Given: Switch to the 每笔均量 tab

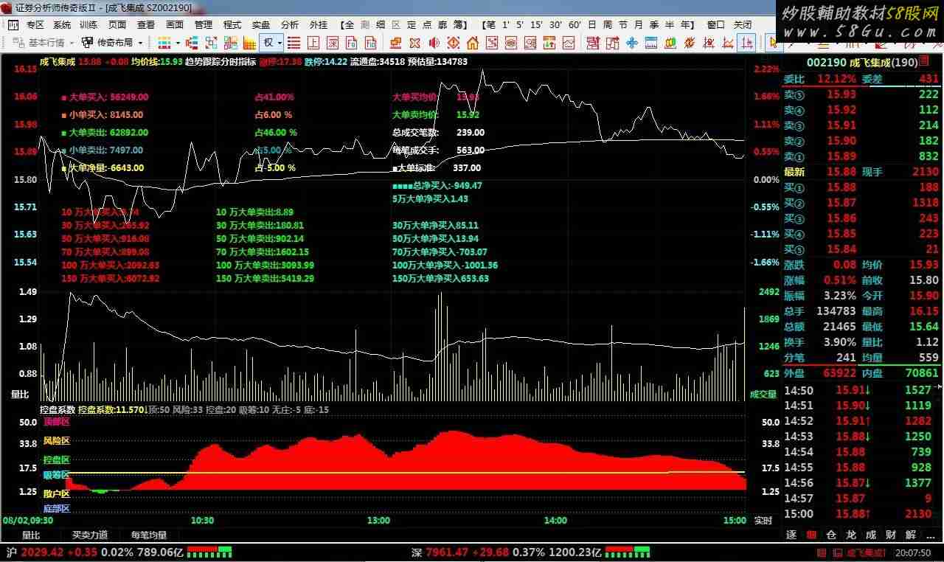Looking at the screenshot, I should (149, 535).
